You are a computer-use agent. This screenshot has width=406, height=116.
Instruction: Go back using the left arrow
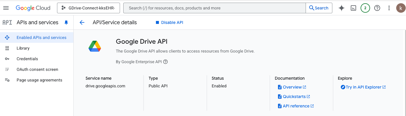(x=82, y=22)
